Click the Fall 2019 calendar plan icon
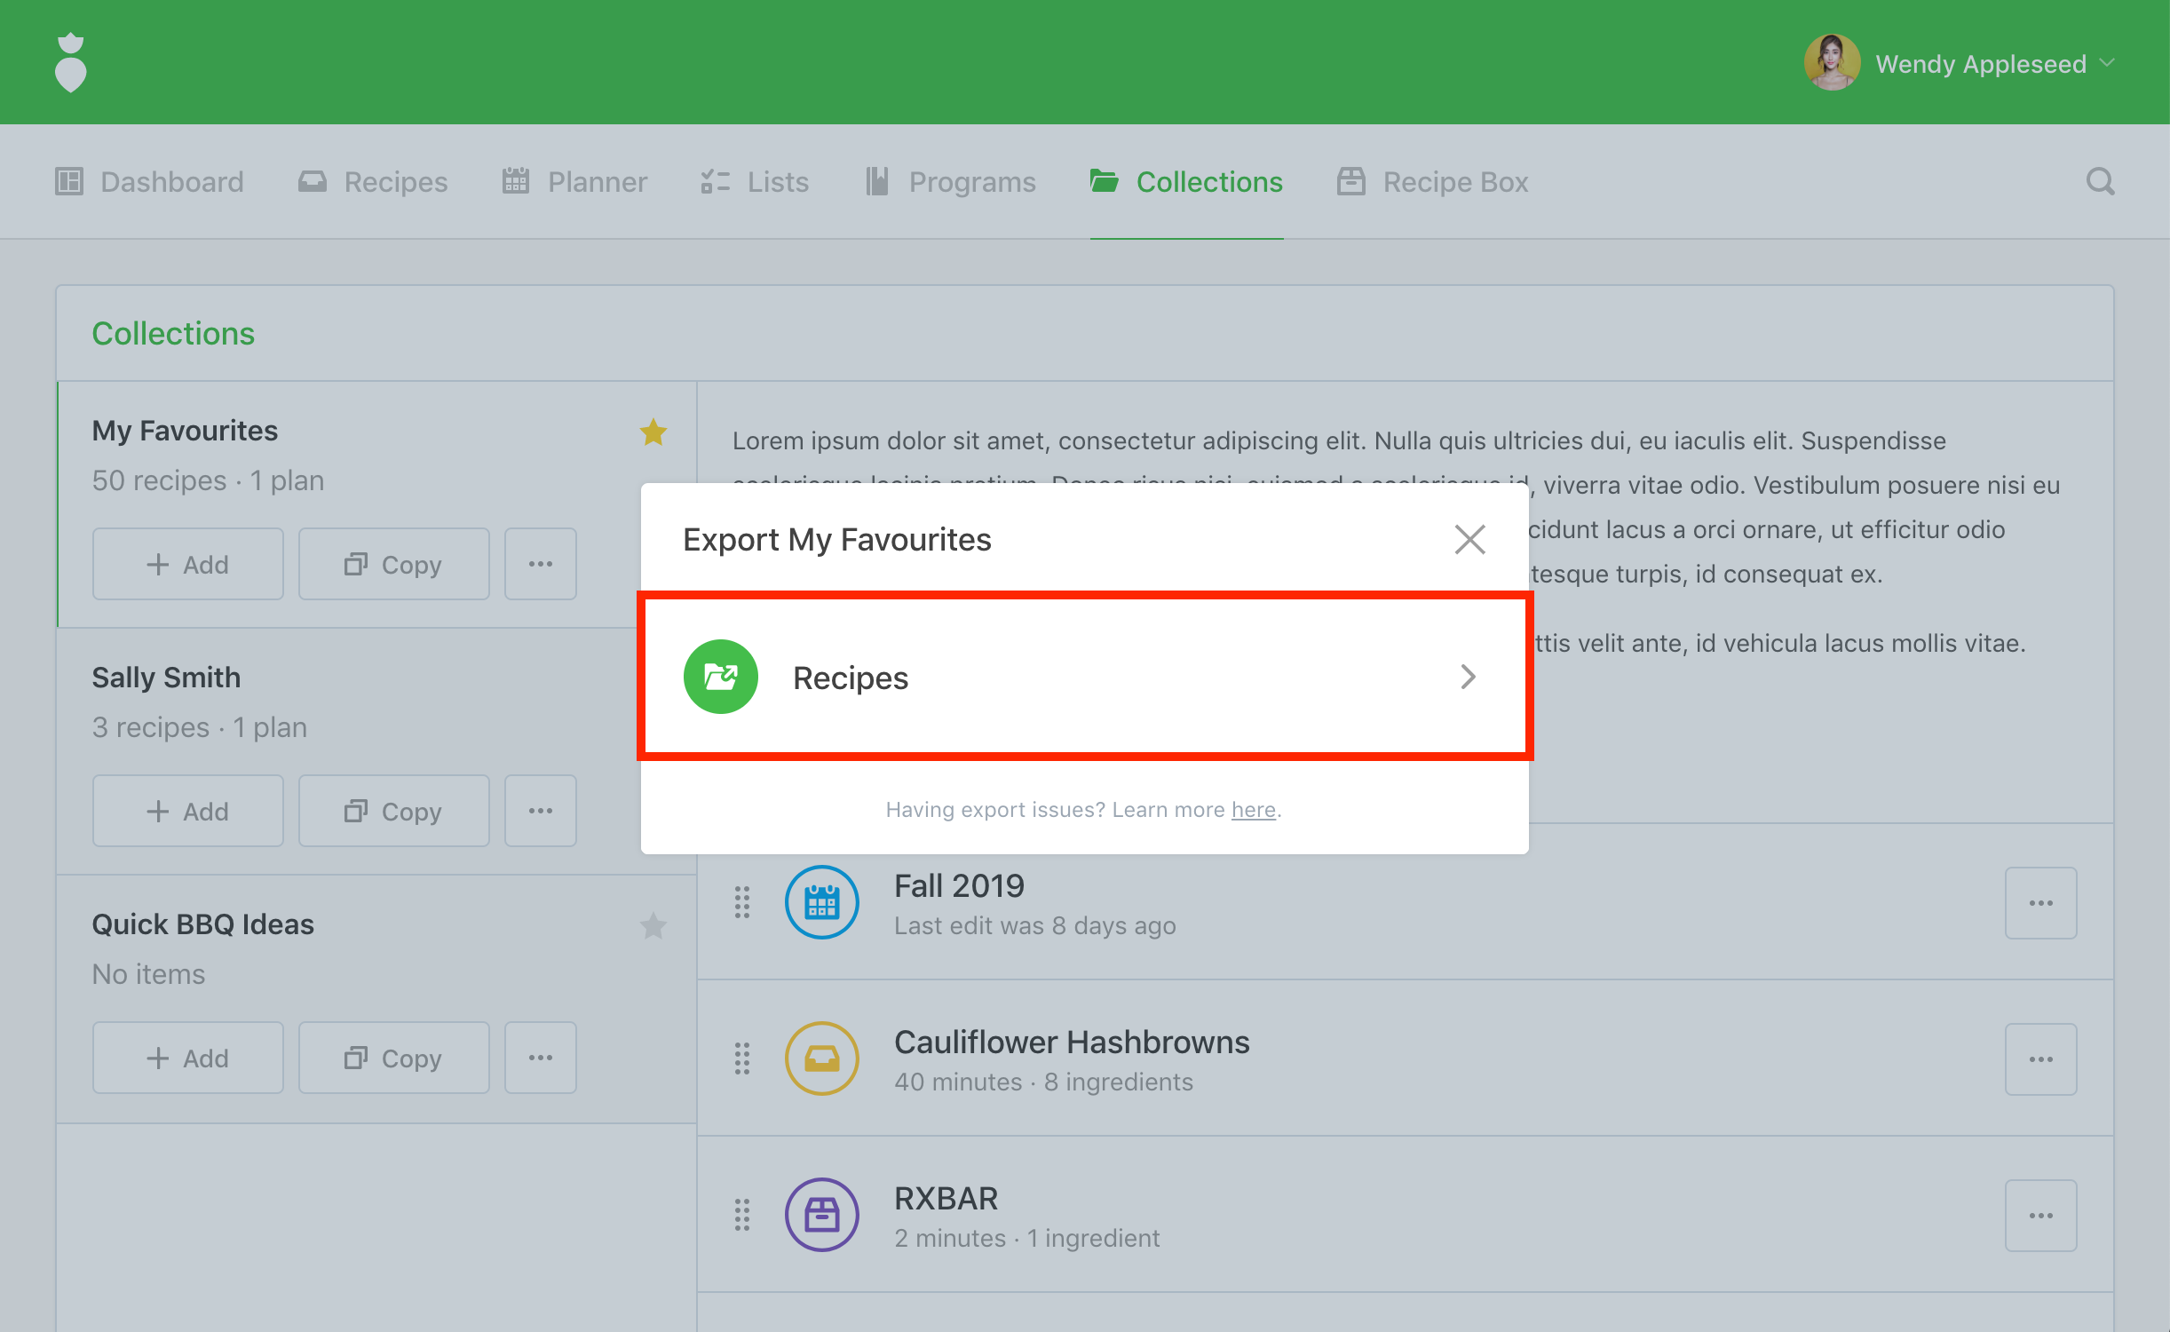 click(821, 902)
